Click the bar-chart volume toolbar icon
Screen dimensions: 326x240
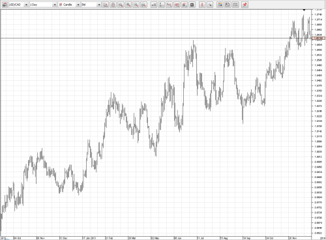pyautogui.click(x=154, y=5)
